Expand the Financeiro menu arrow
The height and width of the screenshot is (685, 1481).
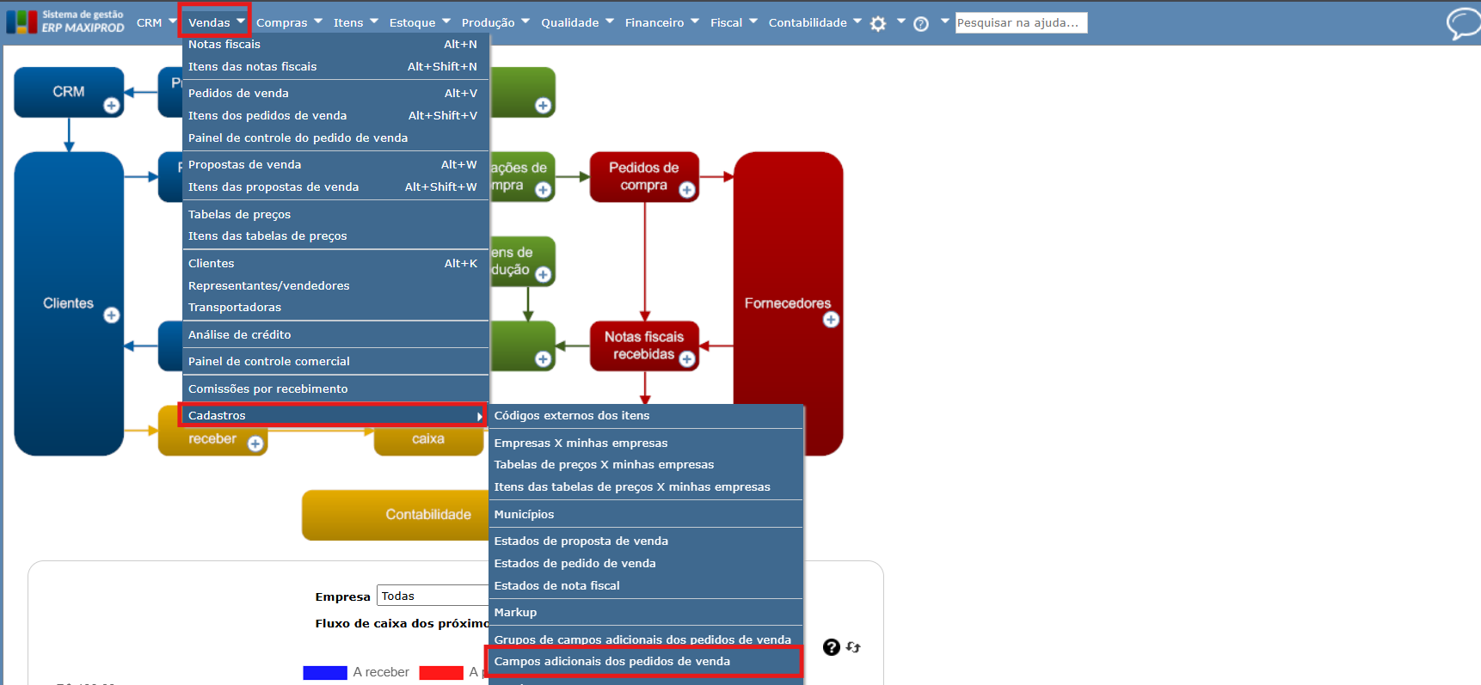tap(695, 21)
